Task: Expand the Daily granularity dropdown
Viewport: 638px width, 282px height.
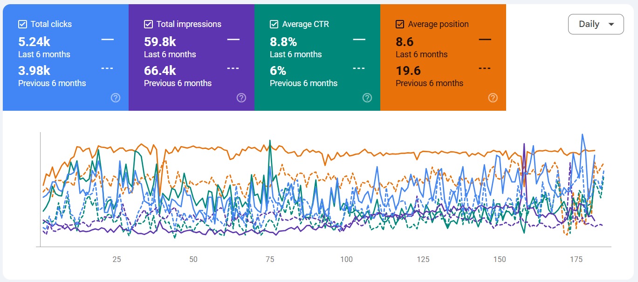Action: (x=596, y=24)
